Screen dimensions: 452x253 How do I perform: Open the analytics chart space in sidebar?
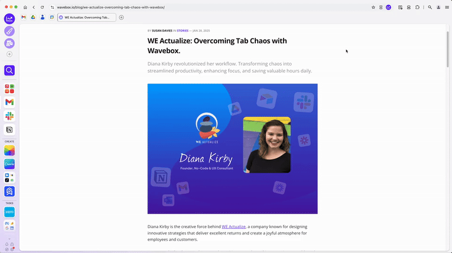tap(10, 19)
